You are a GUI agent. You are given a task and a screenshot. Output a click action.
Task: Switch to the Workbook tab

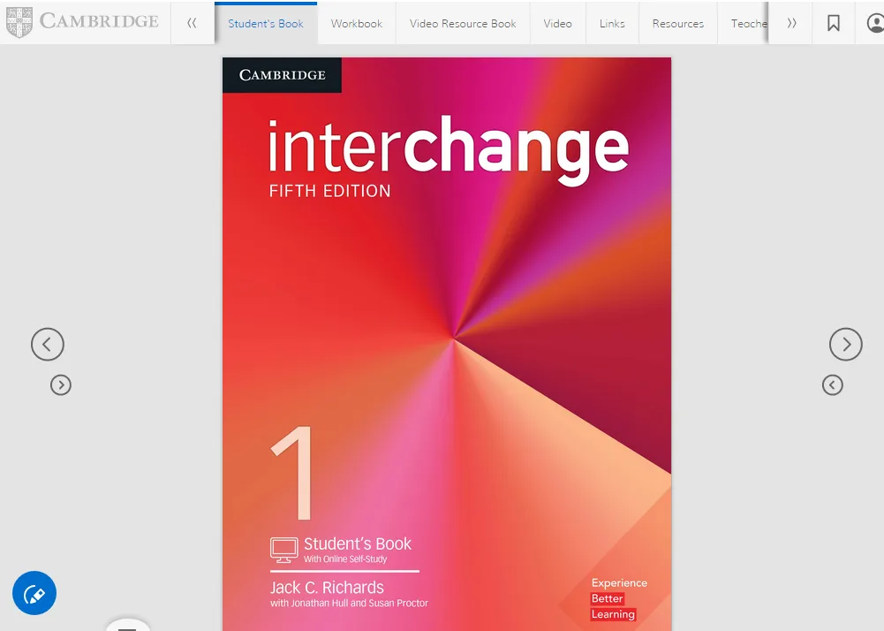click(x=356, y=23)
